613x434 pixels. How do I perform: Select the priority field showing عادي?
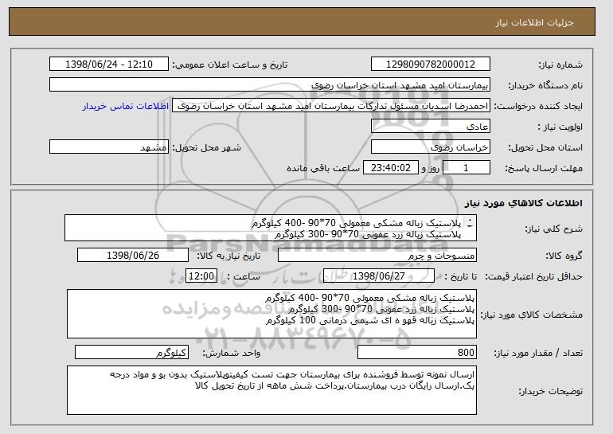[x=431, y=127]
